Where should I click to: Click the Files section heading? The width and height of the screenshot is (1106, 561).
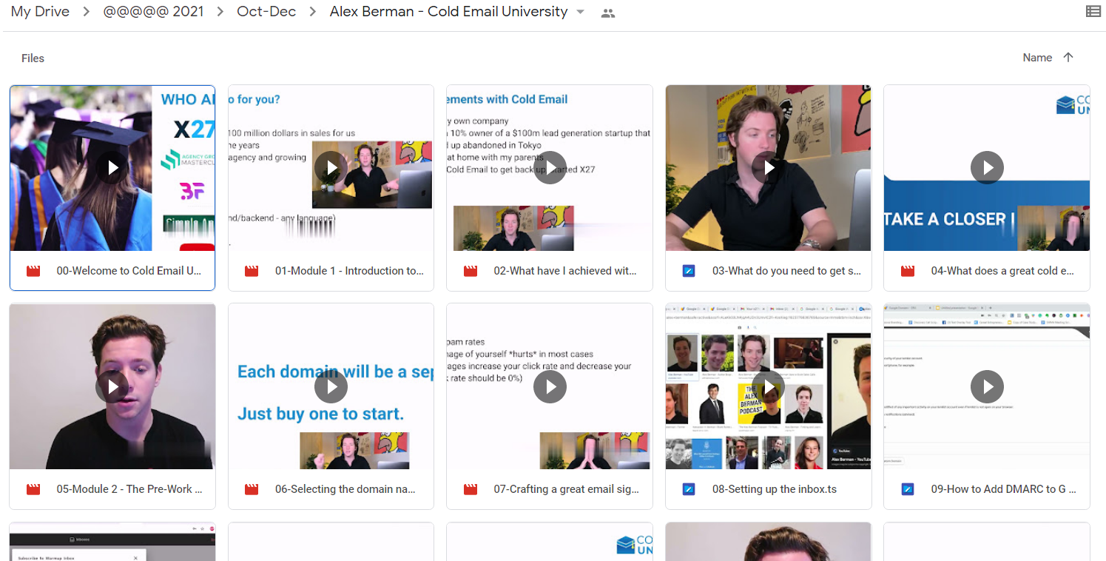(33, 58)
